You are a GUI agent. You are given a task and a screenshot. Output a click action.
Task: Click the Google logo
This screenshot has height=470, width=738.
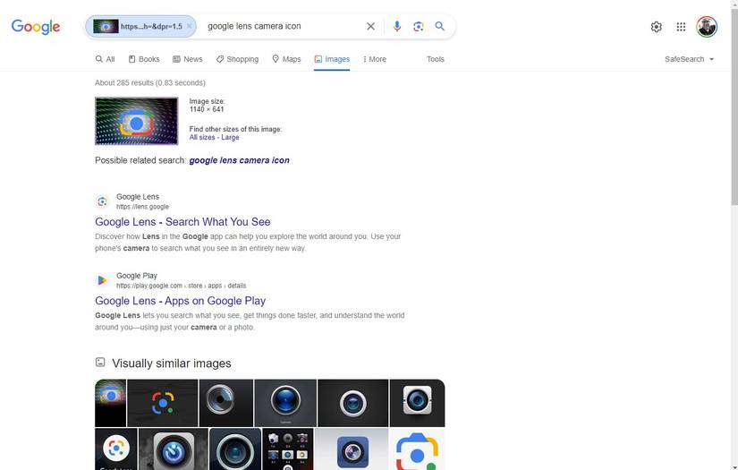coord(36,27)
